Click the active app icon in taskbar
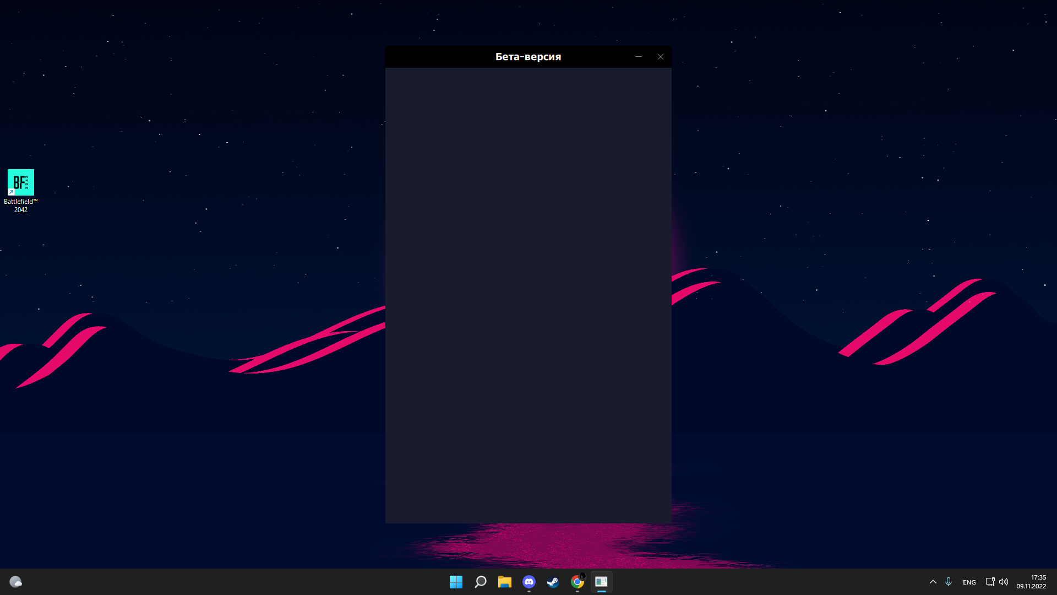This screenshot has width=1057, height=595. (x=601, y=582)
